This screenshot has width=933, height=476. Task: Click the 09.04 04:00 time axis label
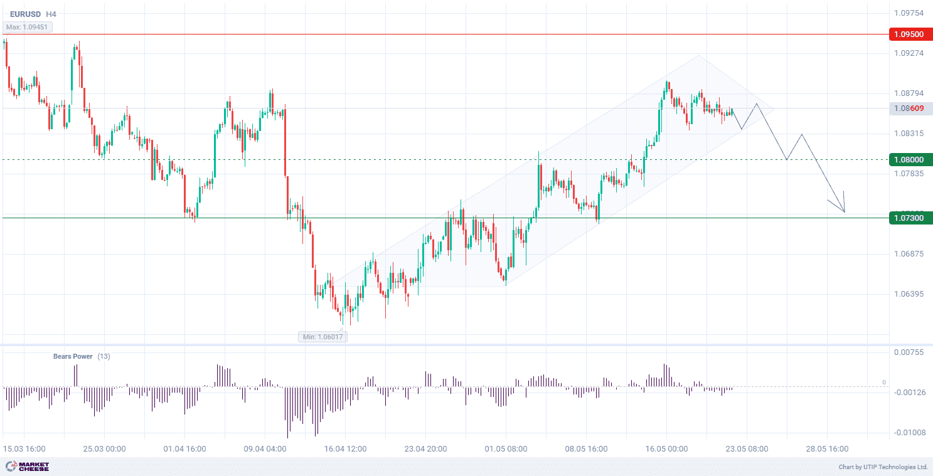(265, 449)
